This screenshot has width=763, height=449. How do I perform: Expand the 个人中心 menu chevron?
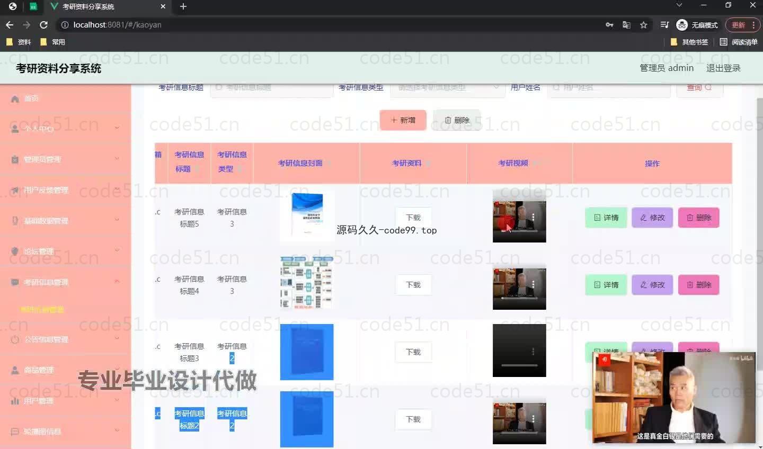(x=117, y=128)
